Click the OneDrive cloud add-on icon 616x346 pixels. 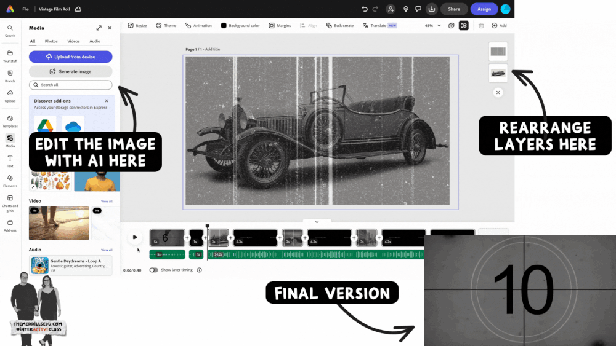[73, 125]
